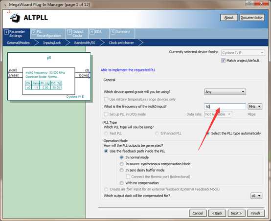Viewport: 271px width, 221px height.
Task: Click the Finish button
Action: pyautogui.click(x=256, y=213)
